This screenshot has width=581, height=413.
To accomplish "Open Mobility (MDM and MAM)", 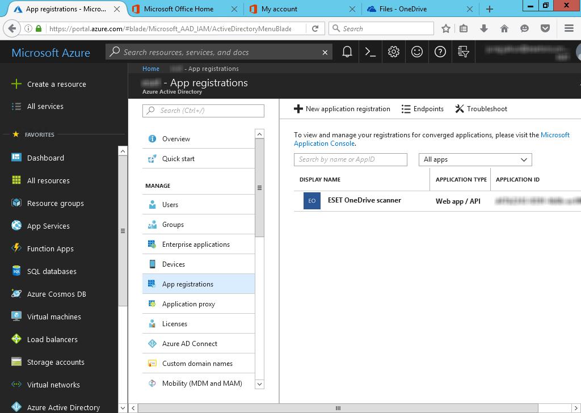I will click(x=199, y=383).
